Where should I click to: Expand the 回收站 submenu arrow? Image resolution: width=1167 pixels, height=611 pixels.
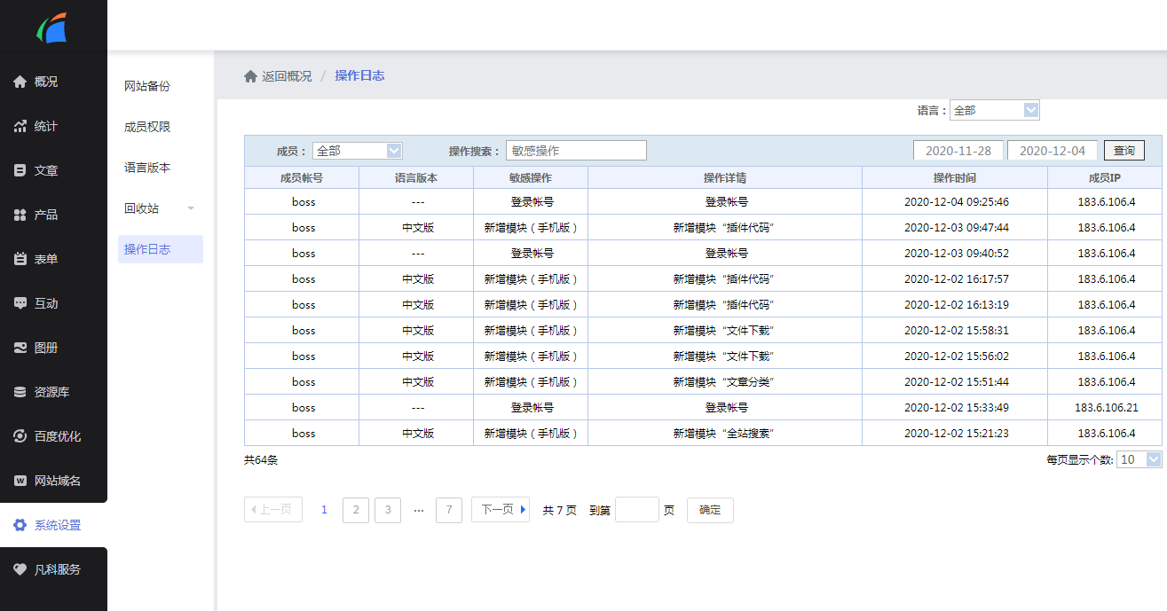coord(191,209)
